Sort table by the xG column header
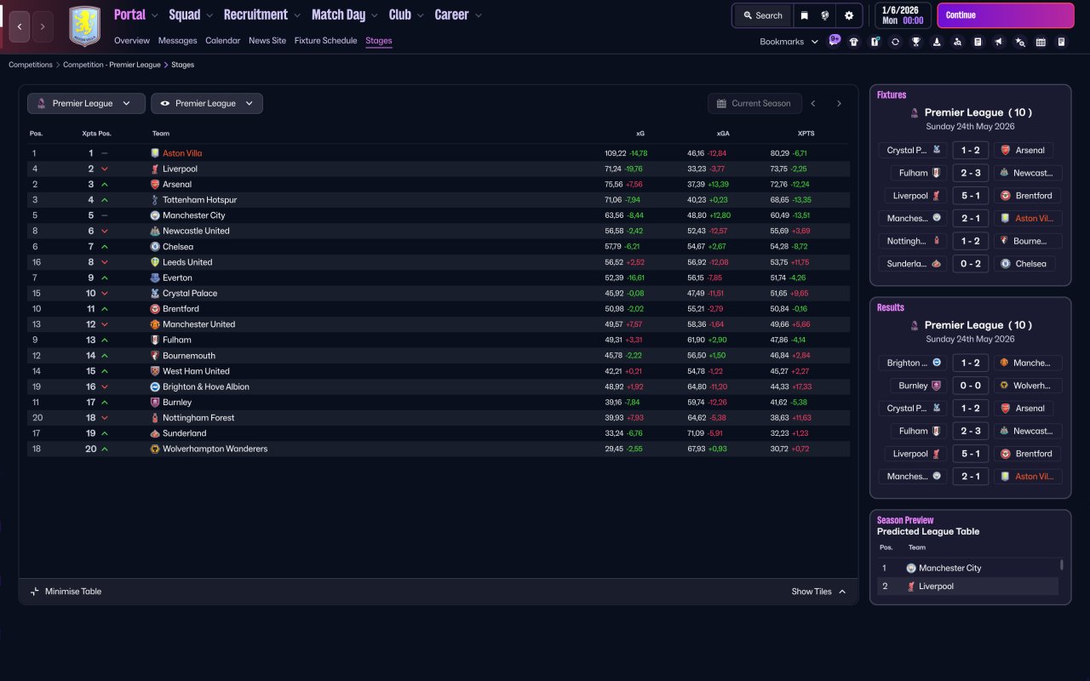Image resolution: width=1090 pixels, height=681 pixels. (x=640, y=134)
